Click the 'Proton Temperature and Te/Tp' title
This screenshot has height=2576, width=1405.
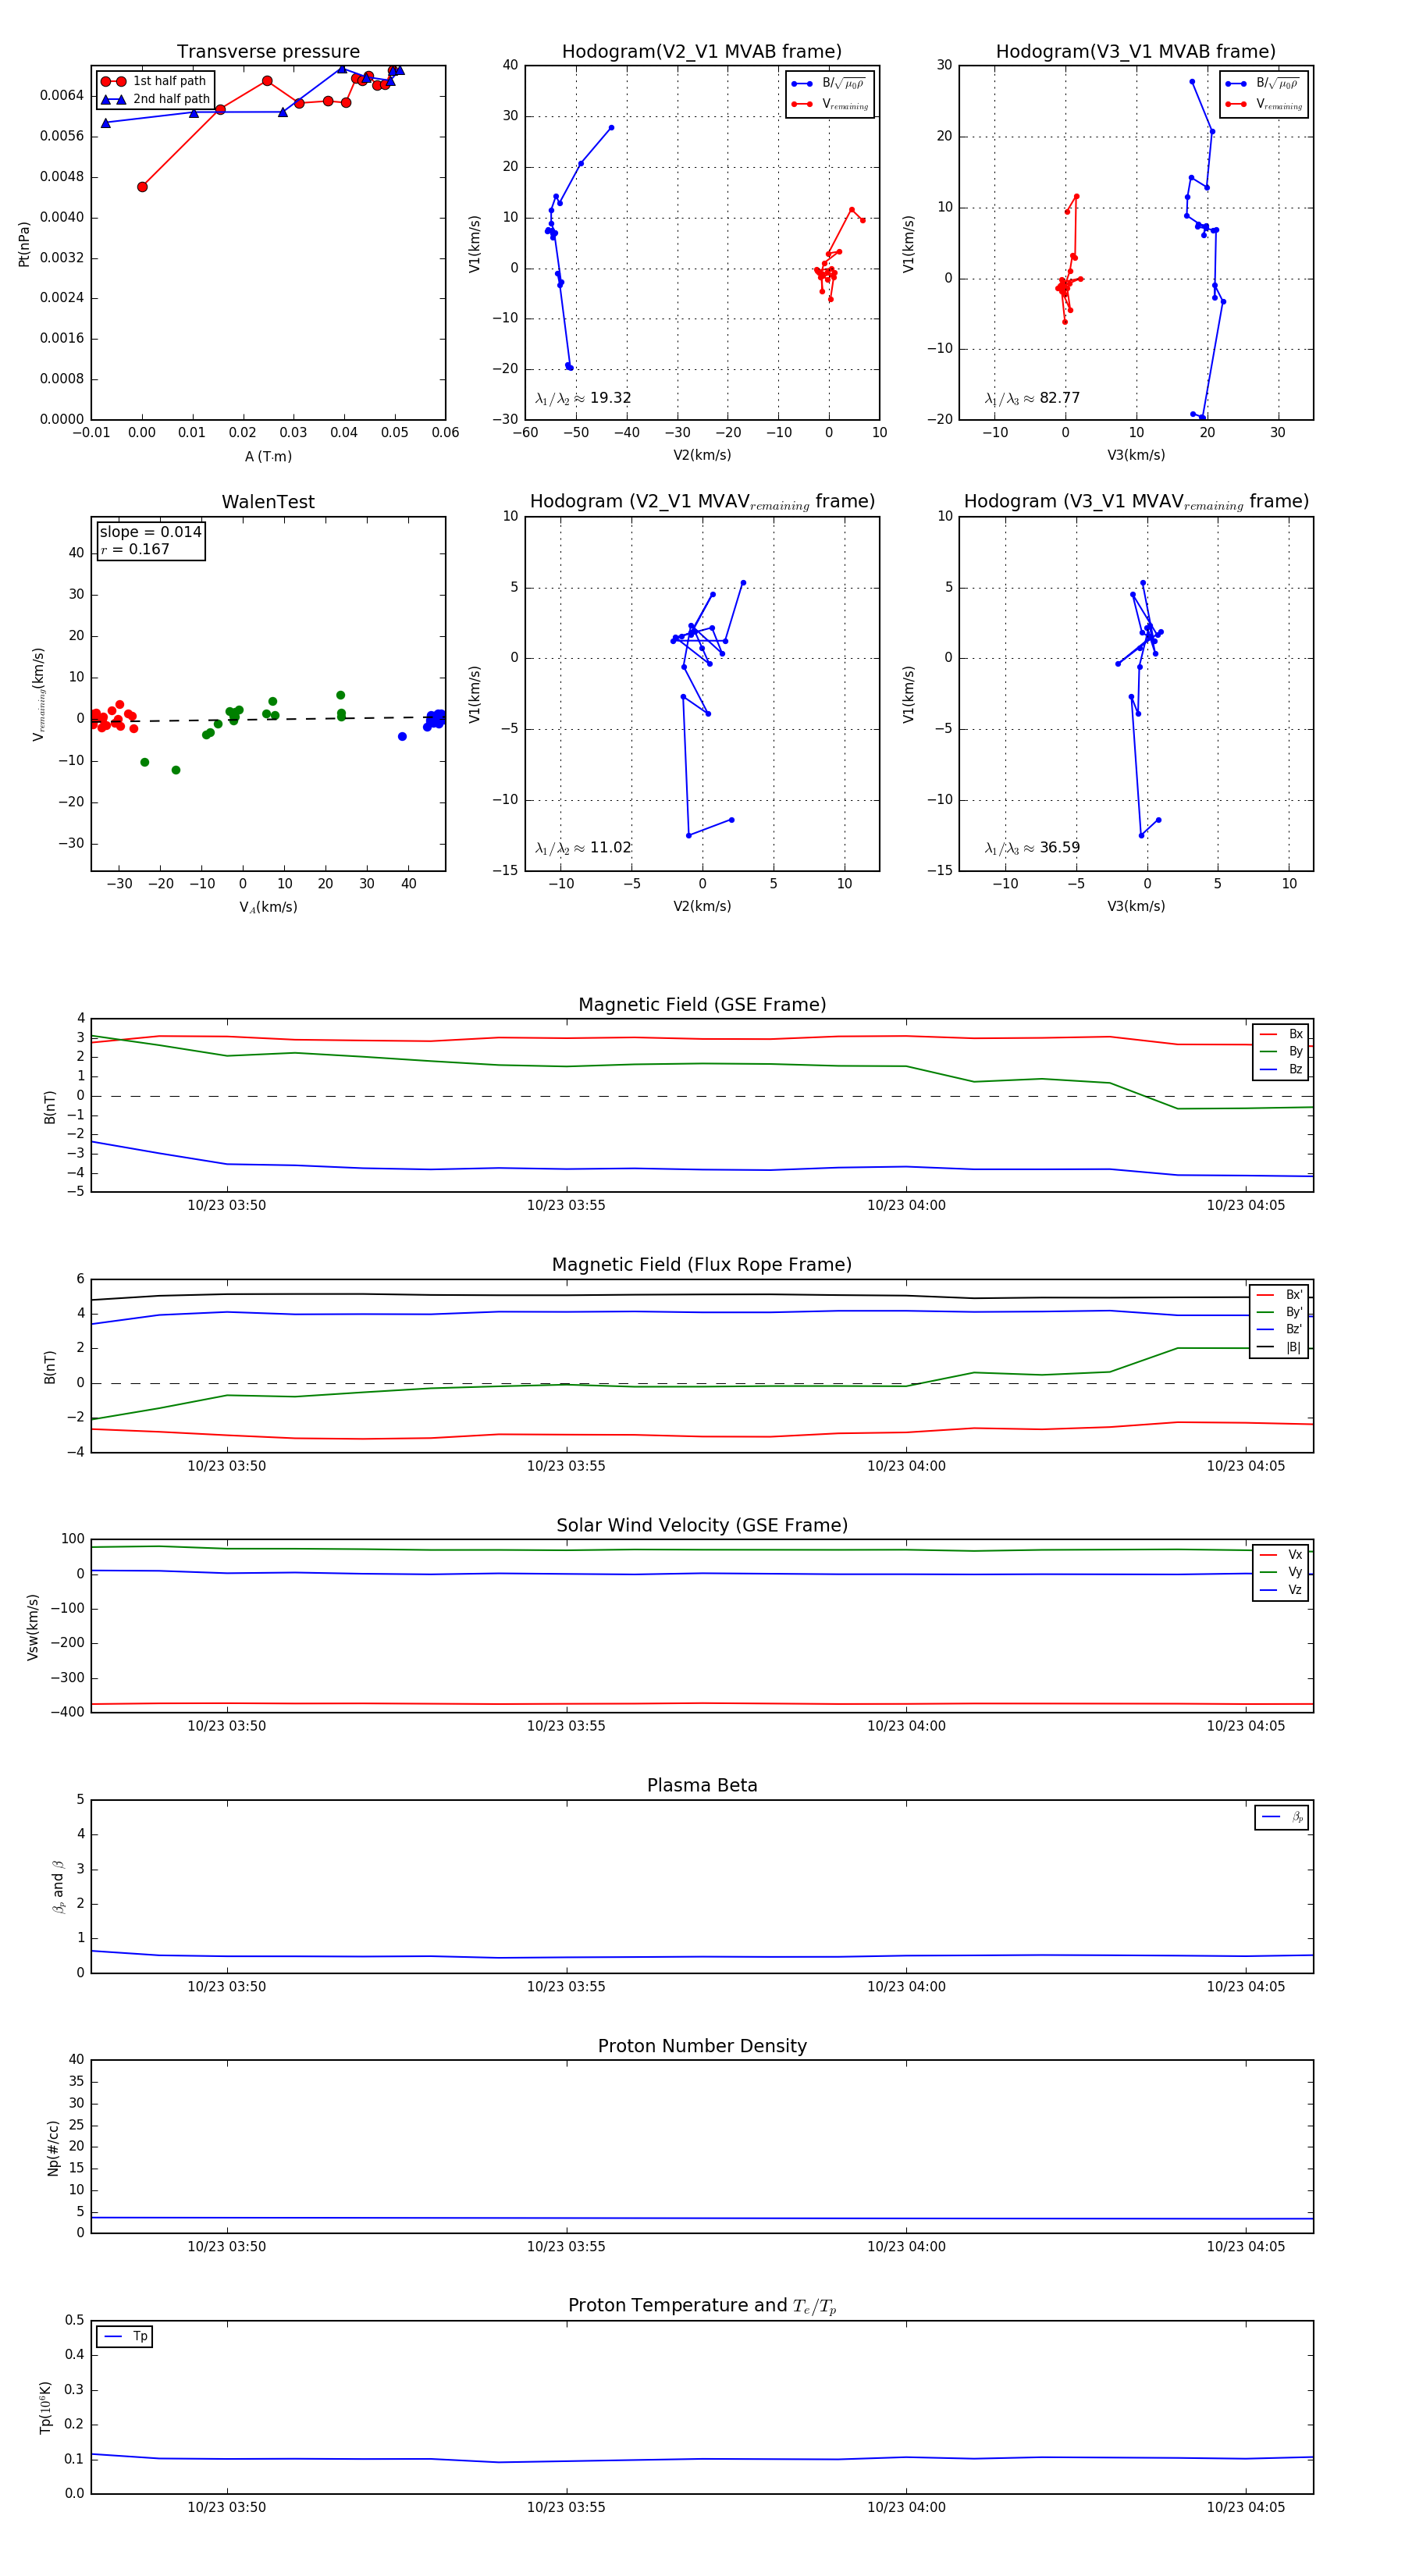point(702,2306)
